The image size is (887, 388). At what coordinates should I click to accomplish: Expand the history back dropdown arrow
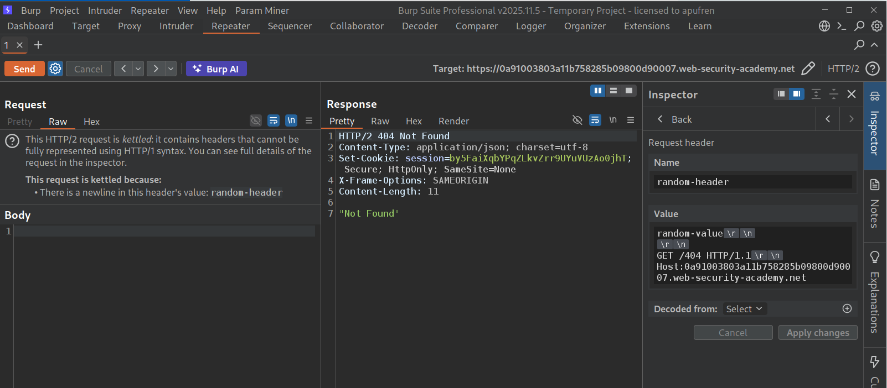[x=138, y=69]
